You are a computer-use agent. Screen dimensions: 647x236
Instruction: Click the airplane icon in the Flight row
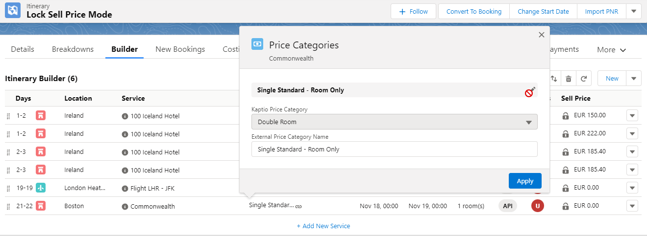pos(41,188)
